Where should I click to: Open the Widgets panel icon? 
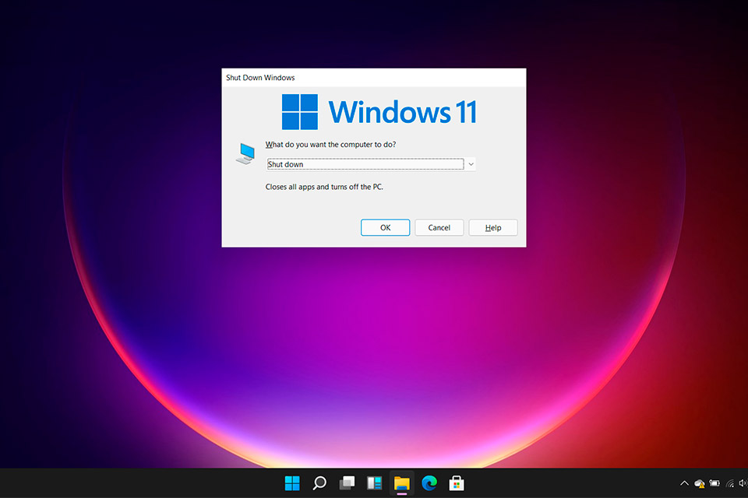(375, 483)
